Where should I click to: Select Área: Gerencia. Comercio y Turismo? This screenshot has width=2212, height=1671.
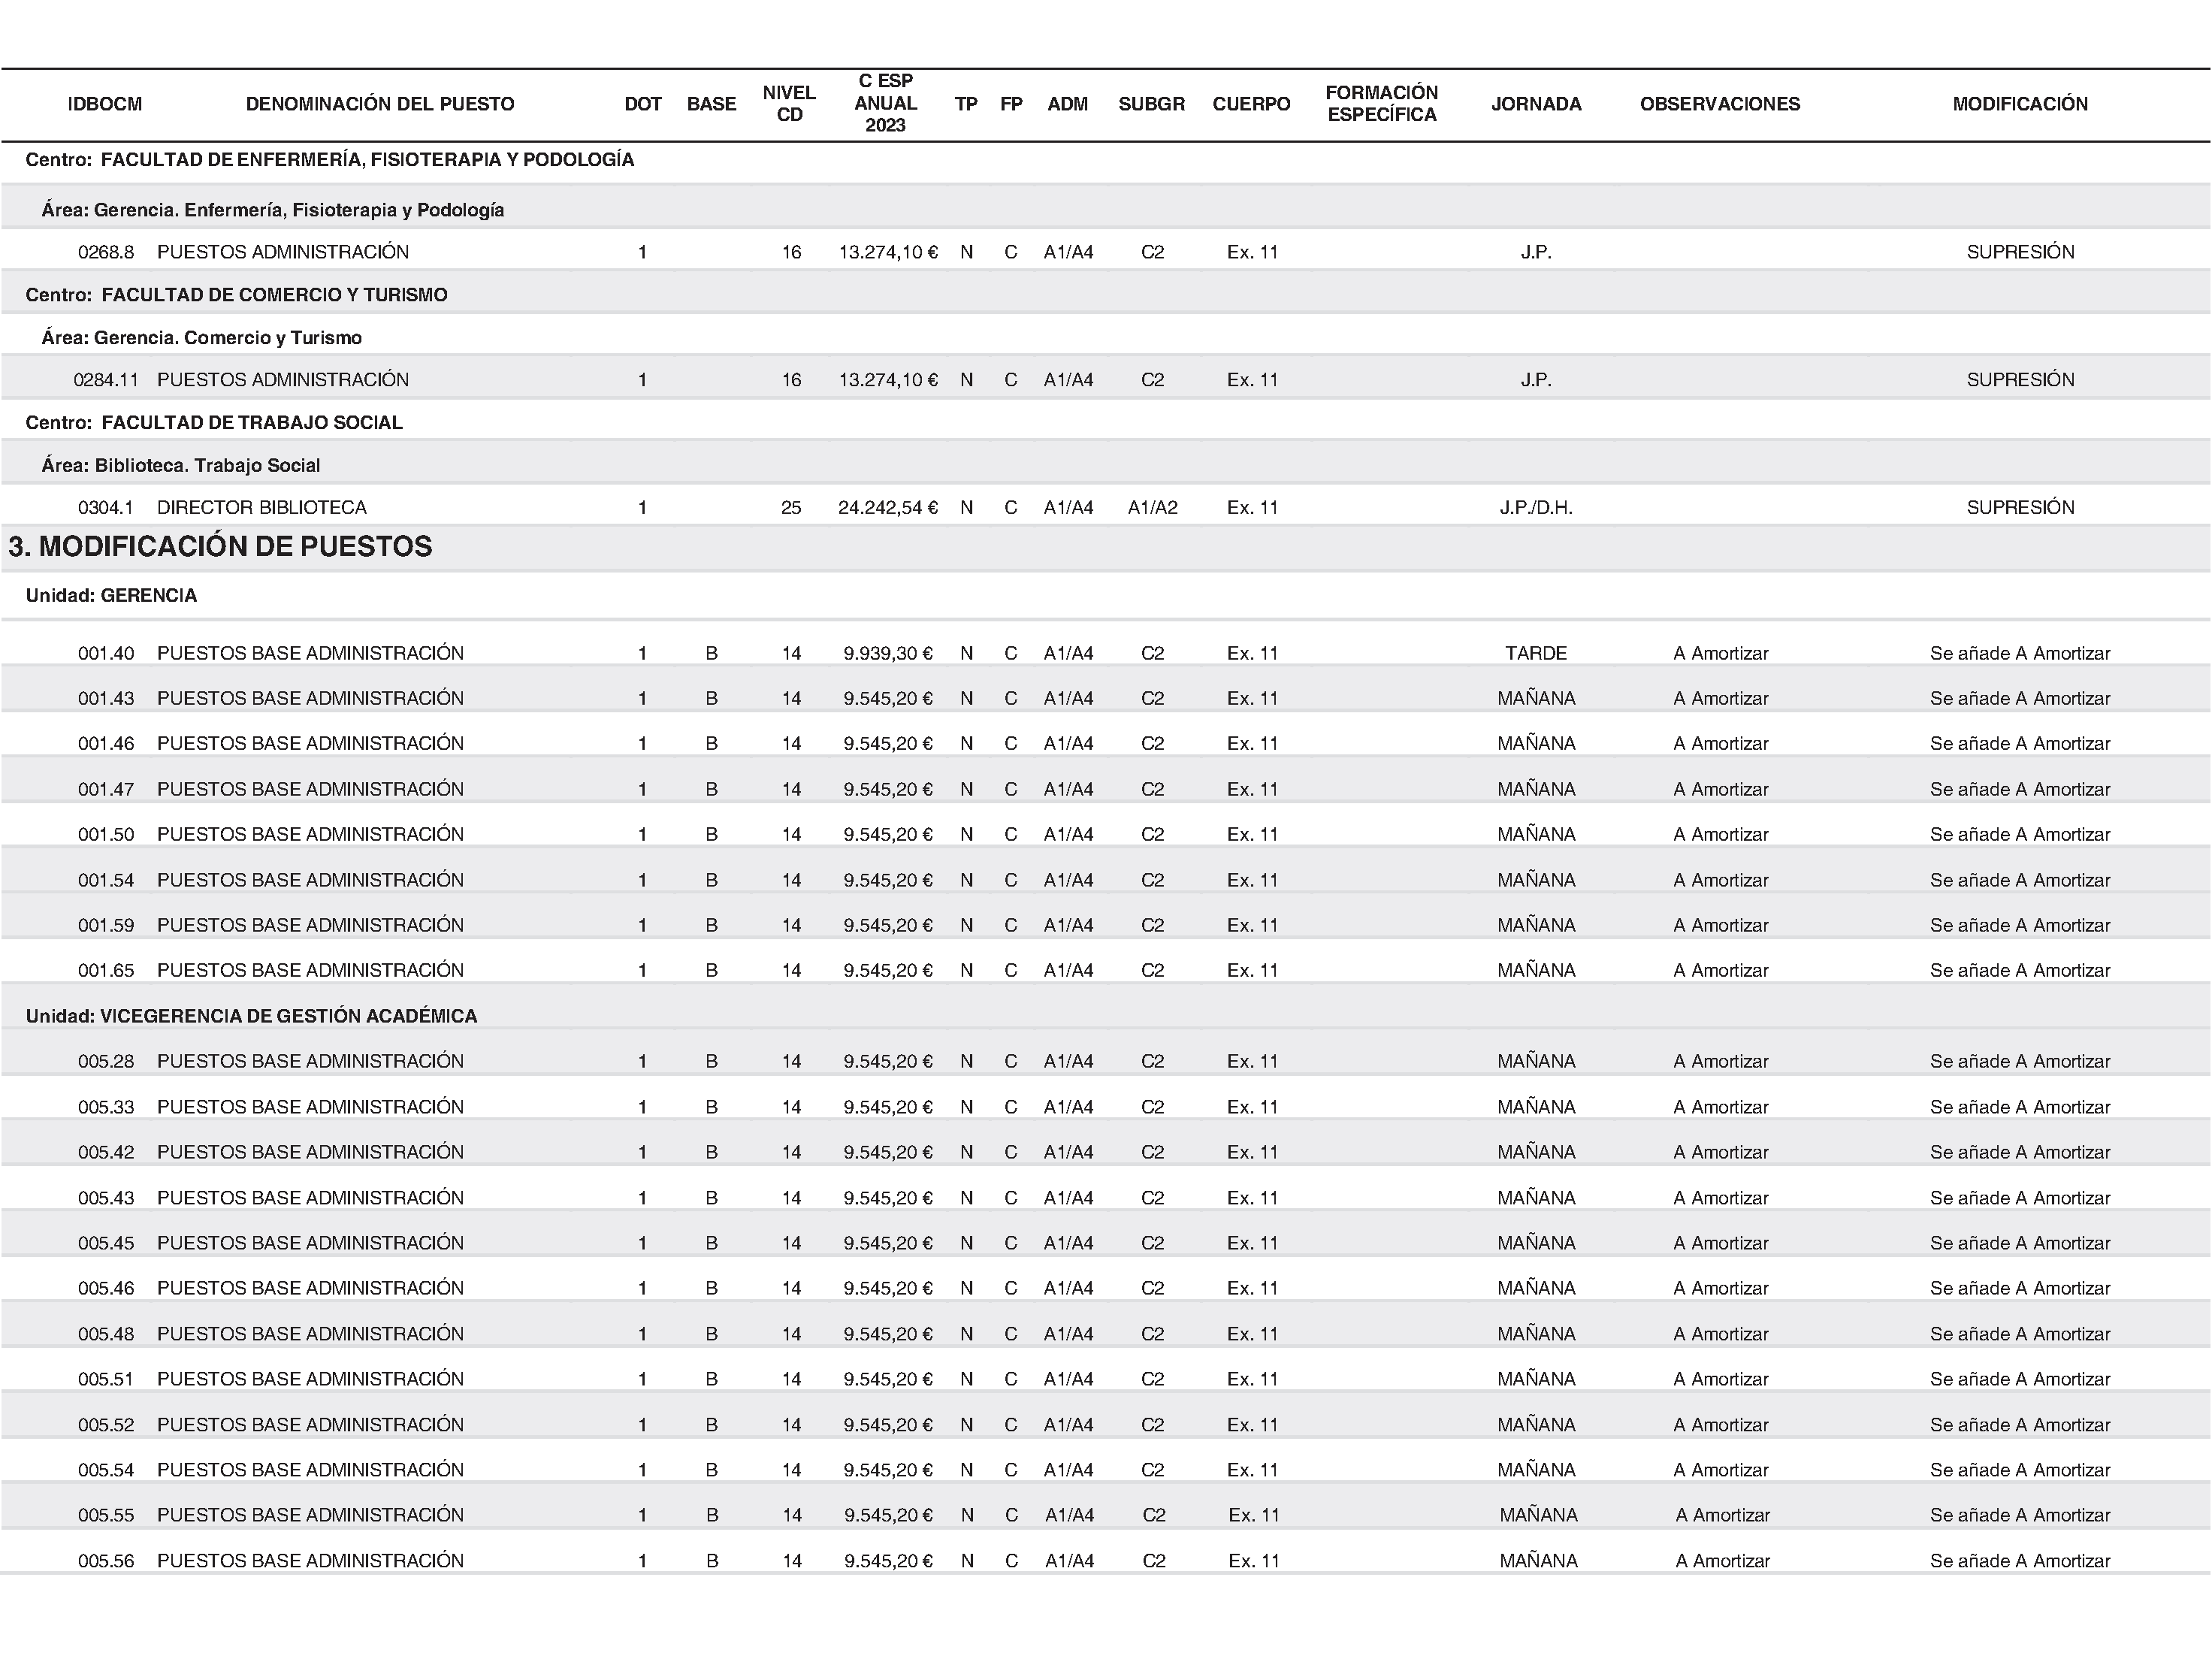(202, 338)
